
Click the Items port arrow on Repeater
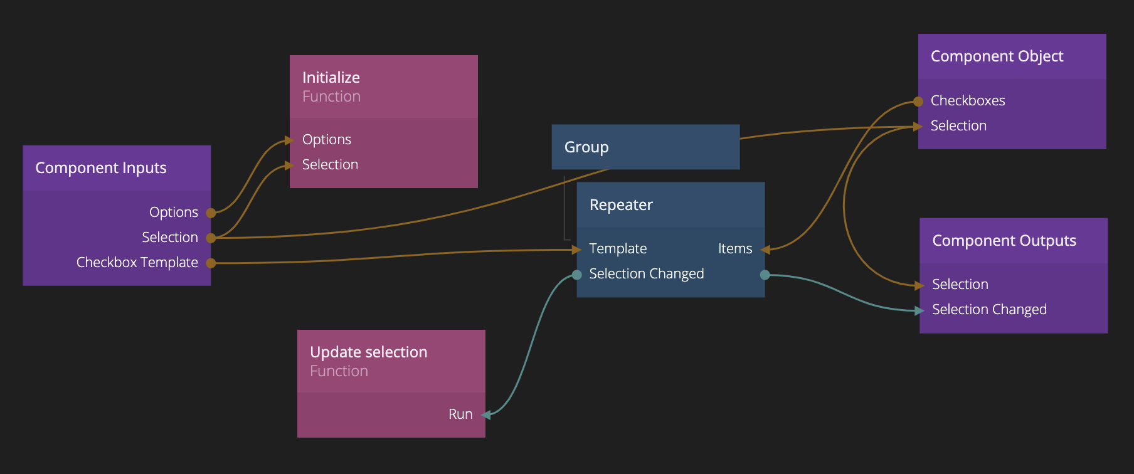pyautogui.click(x=765, y=250)
